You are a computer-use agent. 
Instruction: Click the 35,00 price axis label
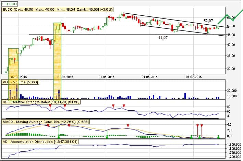232,55
